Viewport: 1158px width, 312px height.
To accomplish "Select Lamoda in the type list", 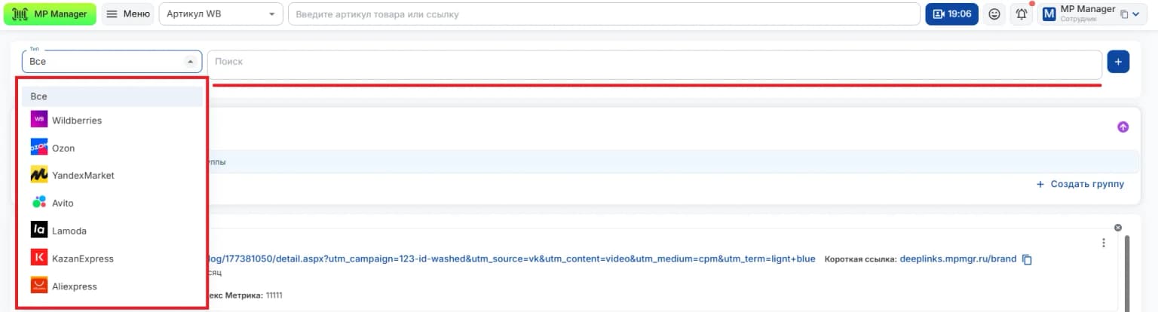I will 112,230.
